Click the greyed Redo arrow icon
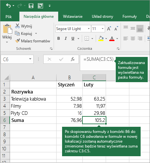Screen dimensions: 150x163 (20, 5)
